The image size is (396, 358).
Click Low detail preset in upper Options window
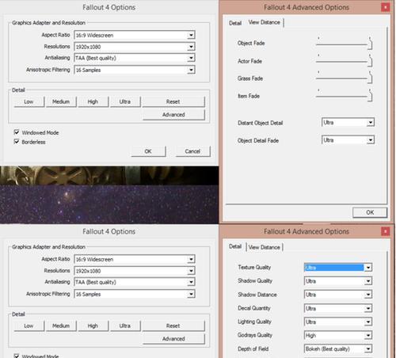pyautogui.click(x=29, y=101)
